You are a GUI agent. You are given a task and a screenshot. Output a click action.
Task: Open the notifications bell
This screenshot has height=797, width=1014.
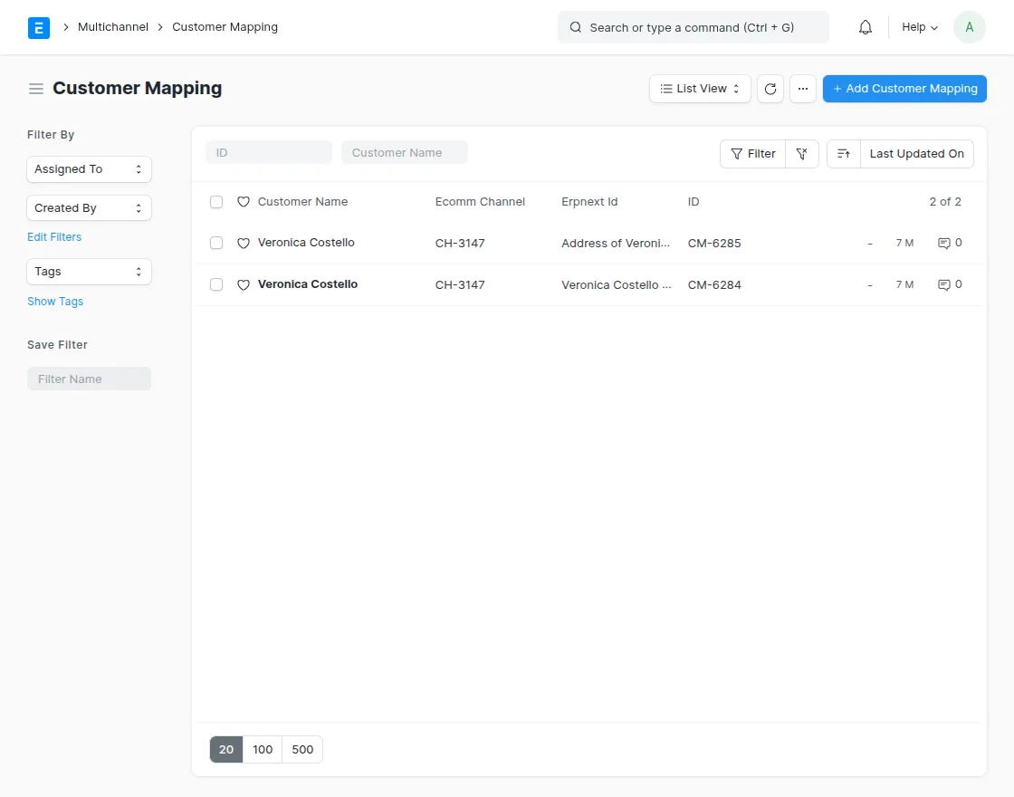pyautogui.click(x=865, y=27)
